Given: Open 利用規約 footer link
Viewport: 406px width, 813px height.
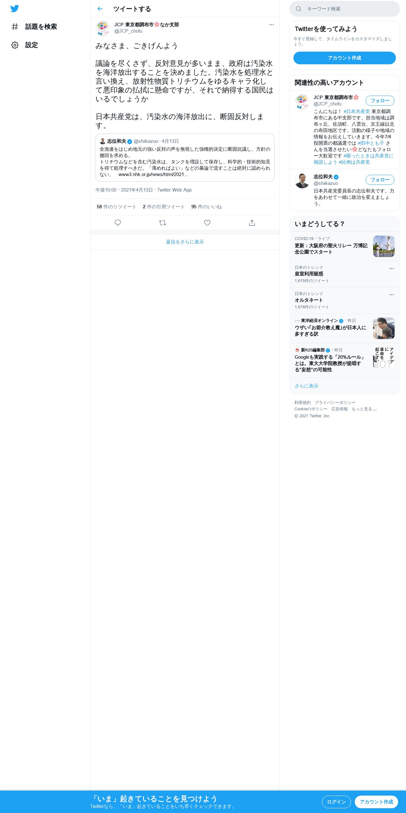Looking at the screenshot, I should click(303, 403).
